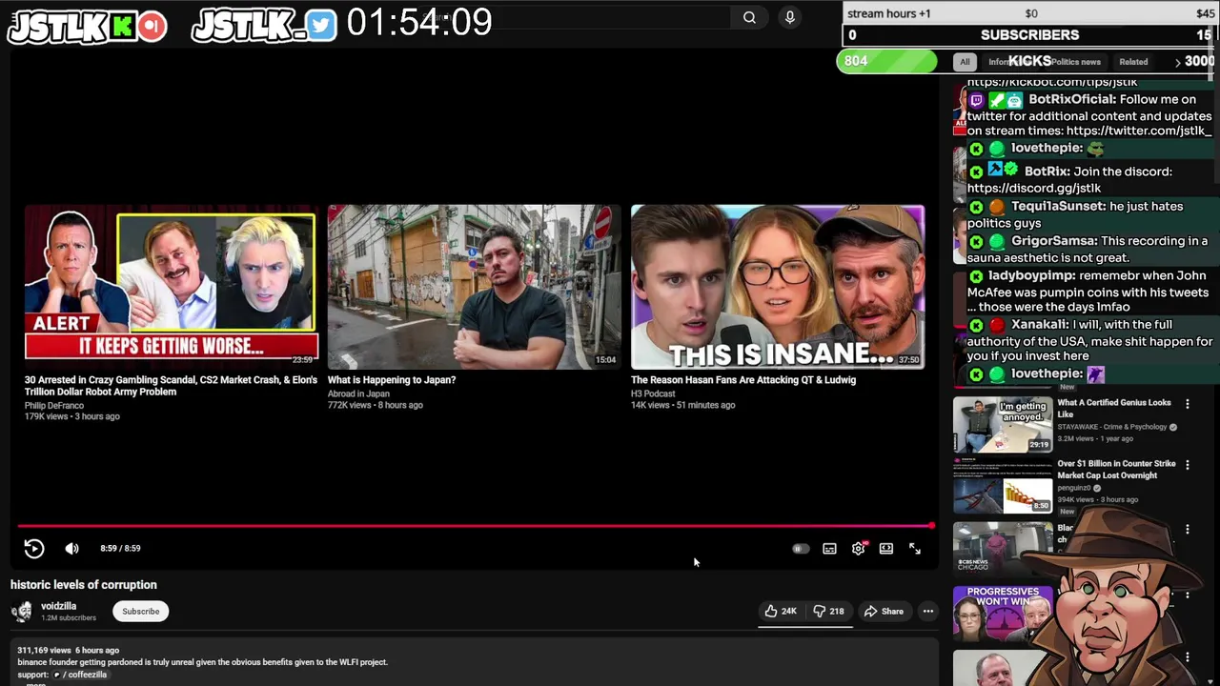Click the '311,169 views 6 hours ago' text
Viewport: 1220px width, 686px height.
click(69, 650)
